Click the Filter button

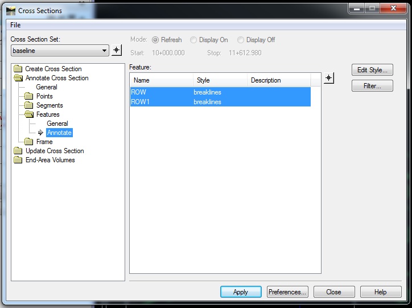point(372,85)
